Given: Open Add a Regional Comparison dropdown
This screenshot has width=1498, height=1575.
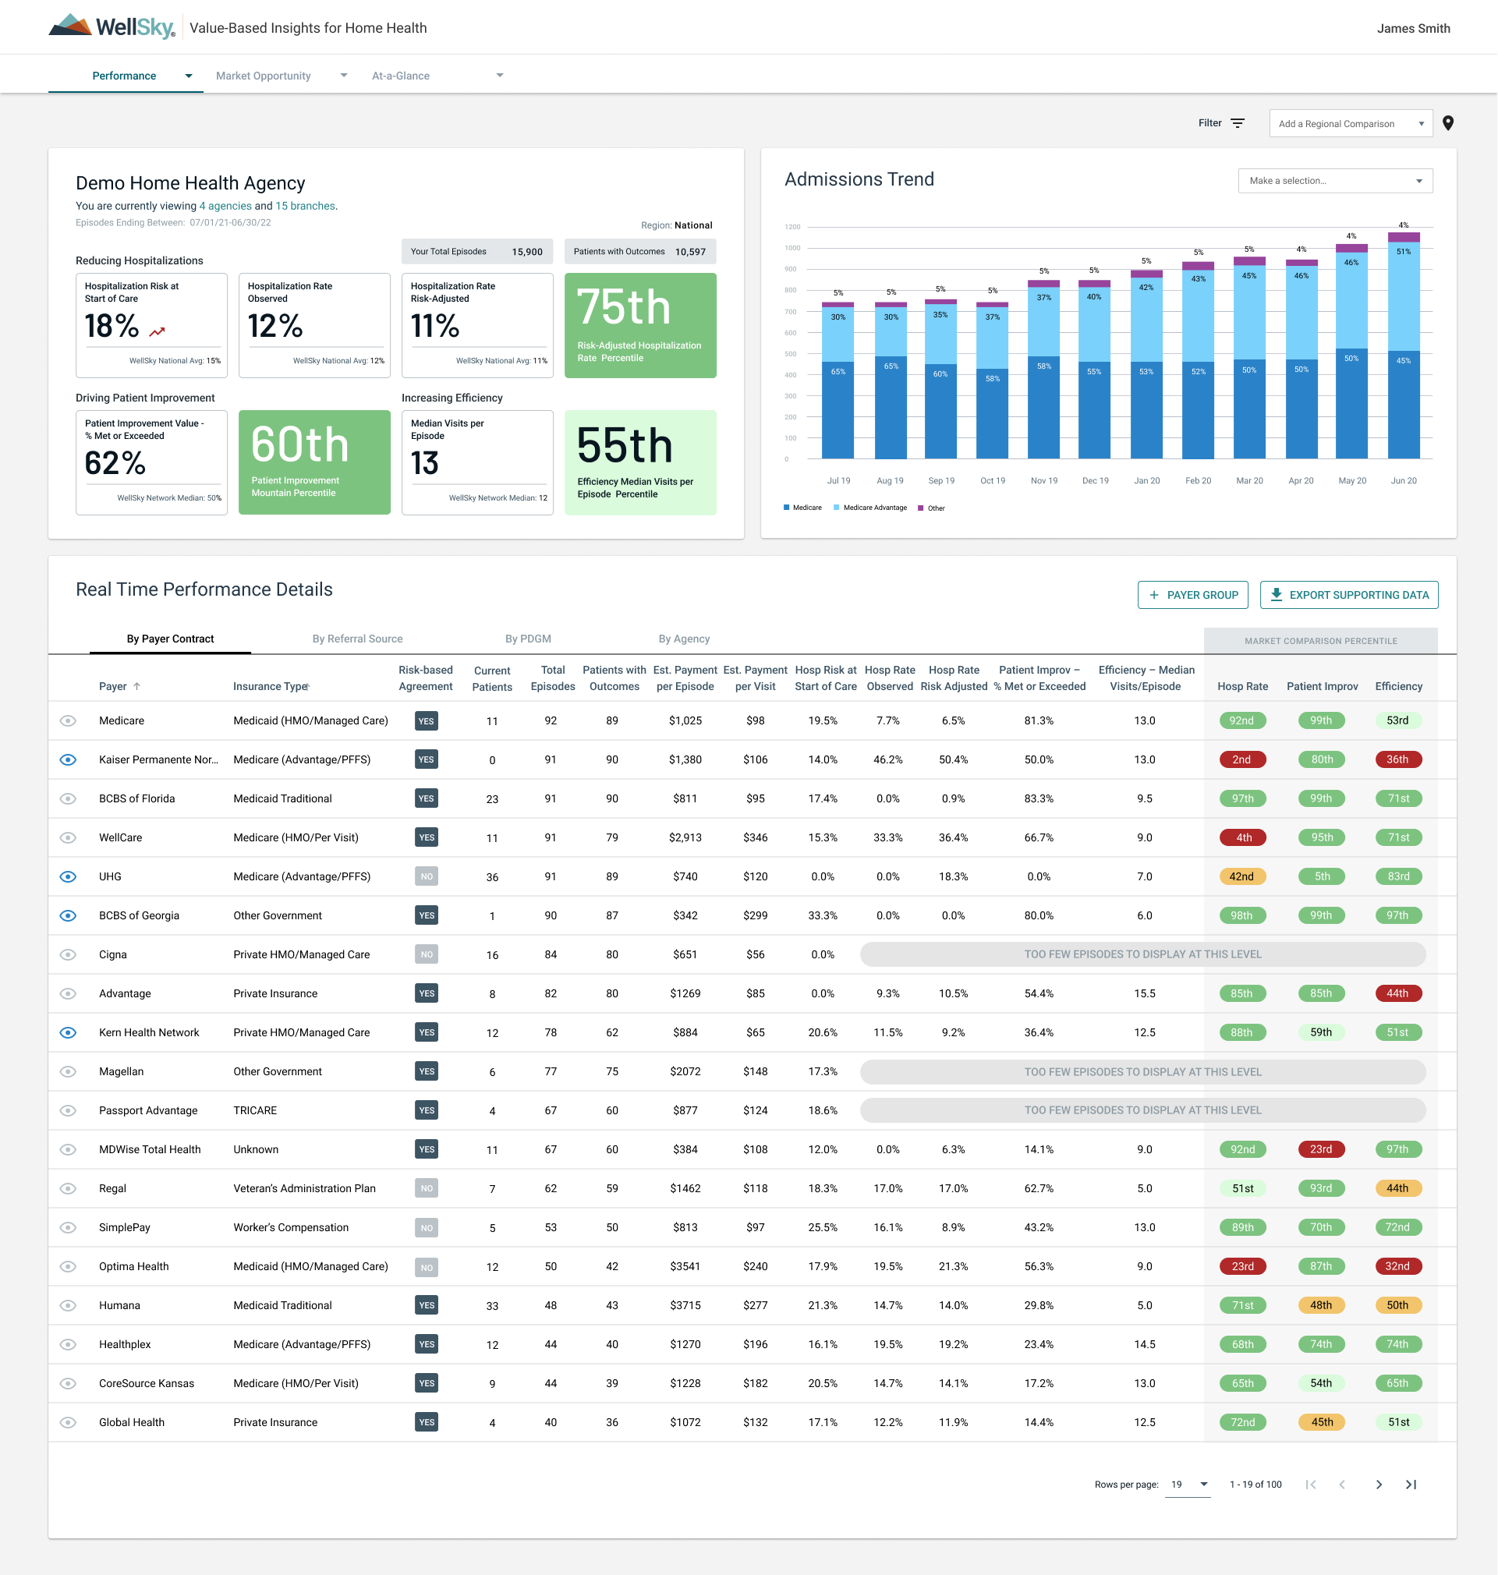Looking at the screenshot, I should coord(1351,124).
